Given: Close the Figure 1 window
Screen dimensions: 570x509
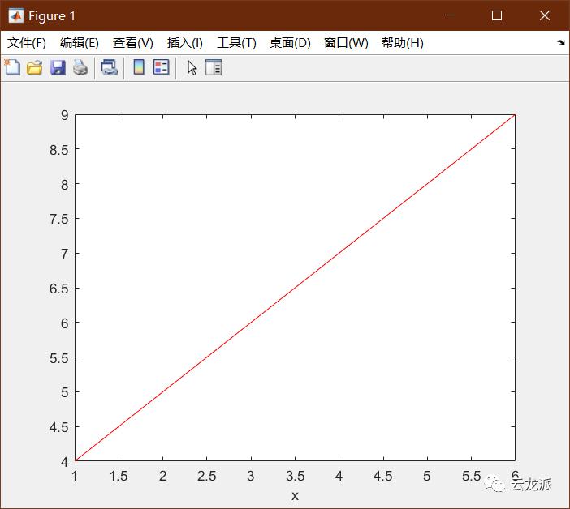Looking at the screenshot, I should (x=545, y=15).
